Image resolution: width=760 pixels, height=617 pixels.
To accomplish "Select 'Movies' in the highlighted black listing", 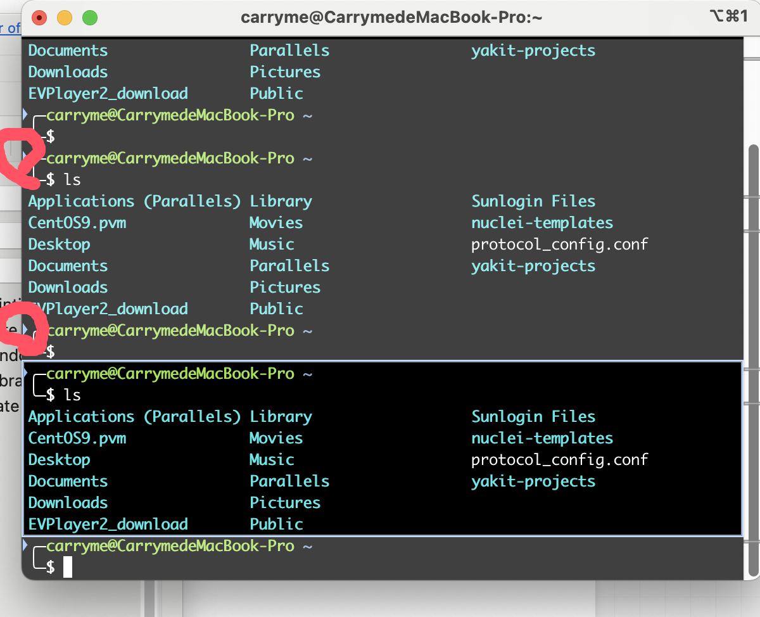I will point(276,438).
